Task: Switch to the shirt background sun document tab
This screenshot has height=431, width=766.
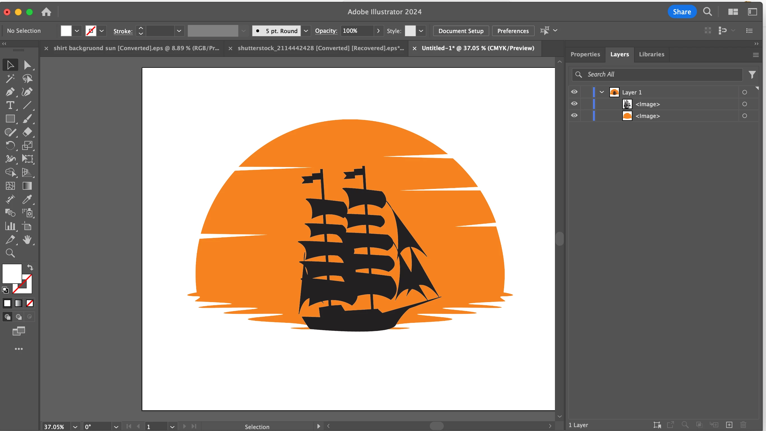Action: pyautogui.click(x=136, y=48)
